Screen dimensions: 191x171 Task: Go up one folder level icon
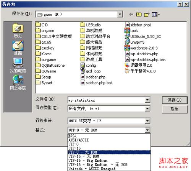point(139,14)
